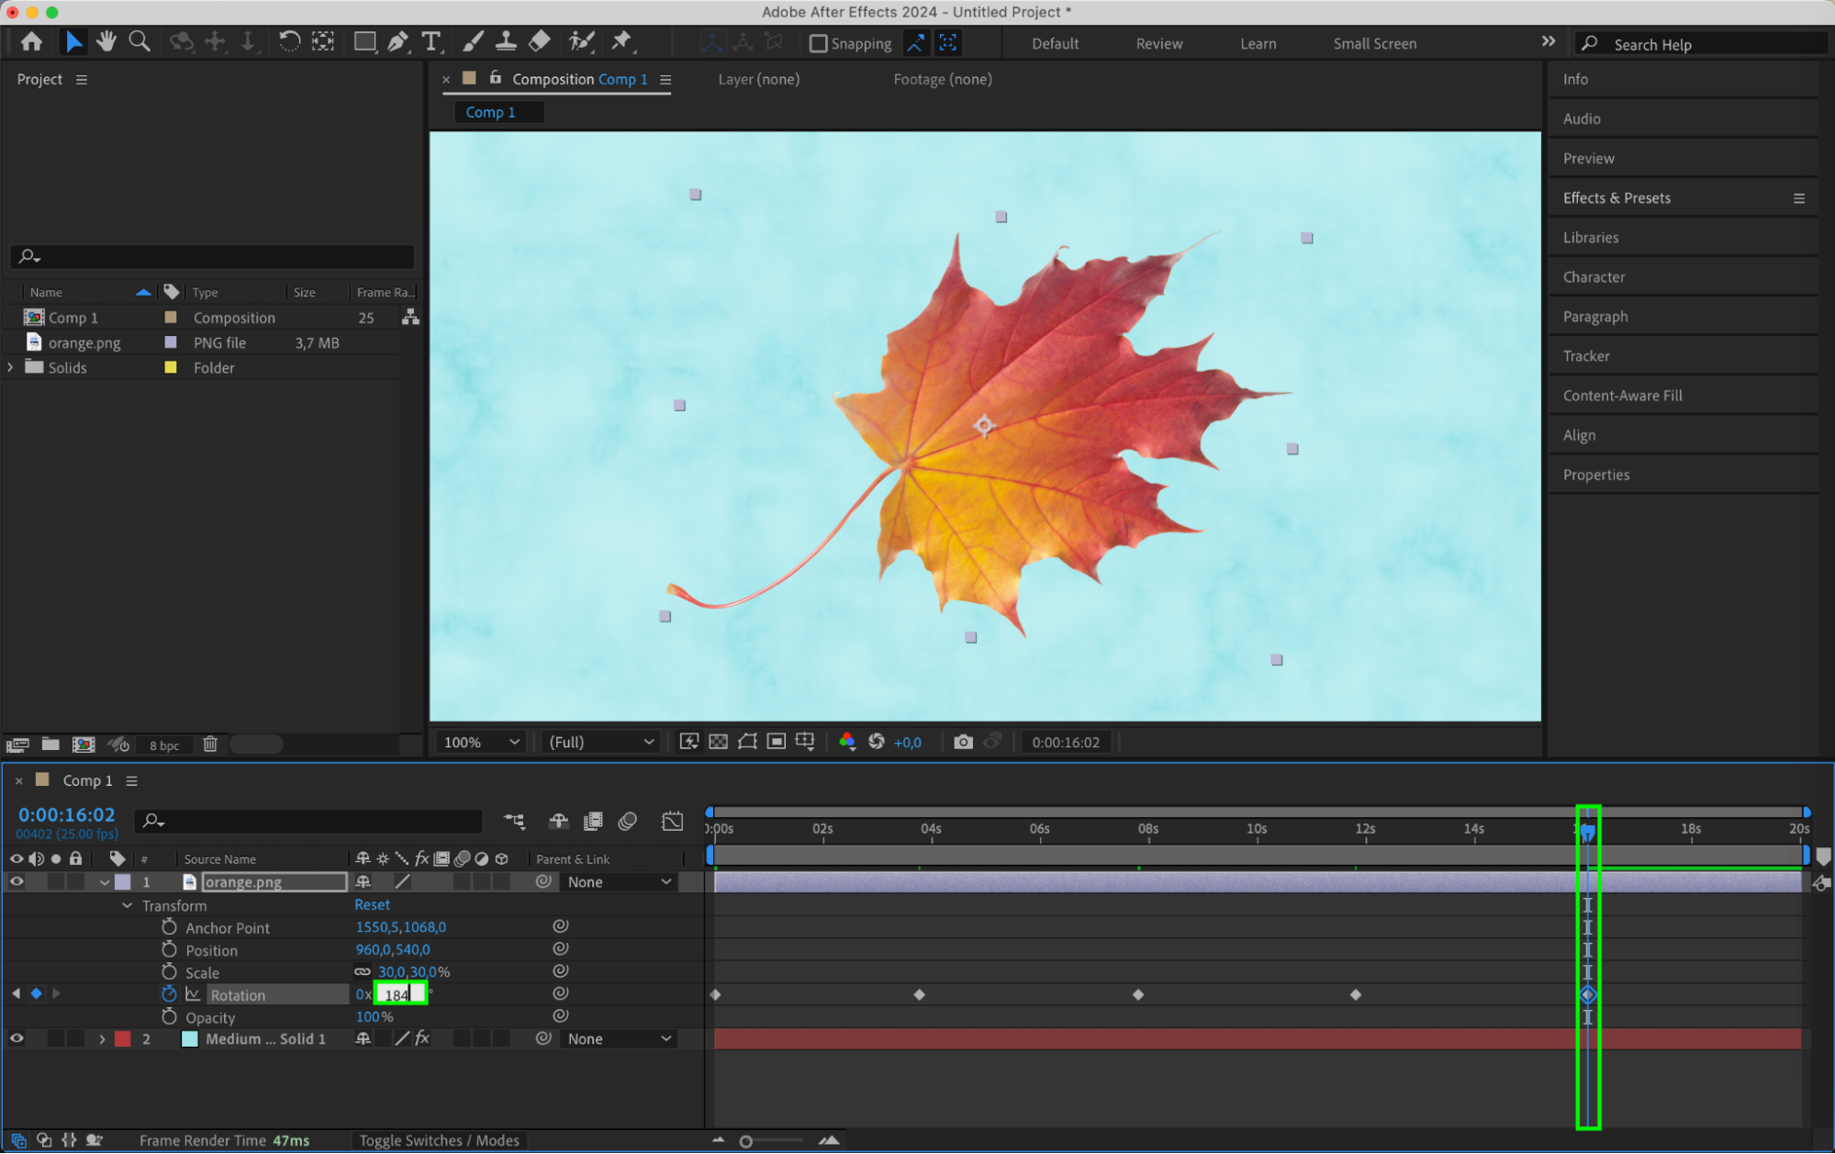Click the Home icon
Viewport: 1835px width, 1154px height.
coord(31,41)
